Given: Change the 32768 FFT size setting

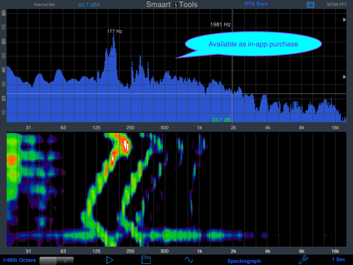Looking at the screenshot, I should 336,5.
